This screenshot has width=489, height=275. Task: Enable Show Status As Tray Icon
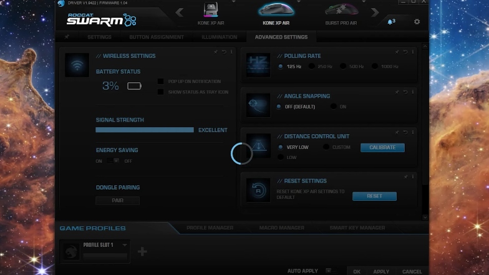pos(161,92)
